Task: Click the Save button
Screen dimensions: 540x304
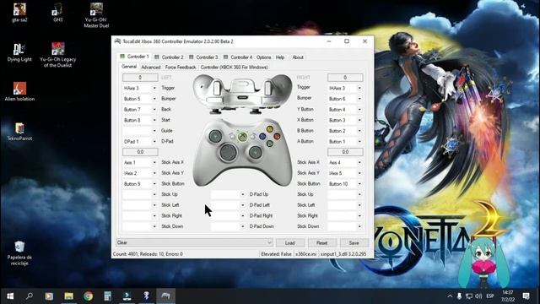Action: (354, 243)
